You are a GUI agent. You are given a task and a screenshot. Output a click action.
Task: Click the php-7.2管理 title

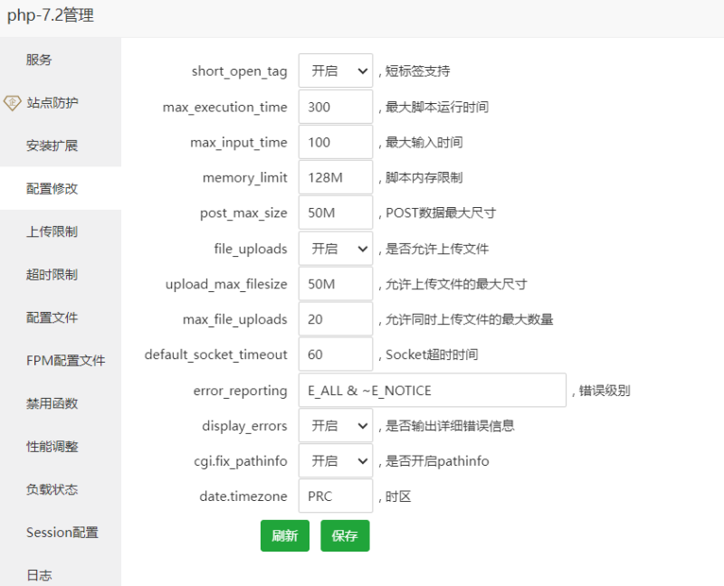tap(51, 15)
